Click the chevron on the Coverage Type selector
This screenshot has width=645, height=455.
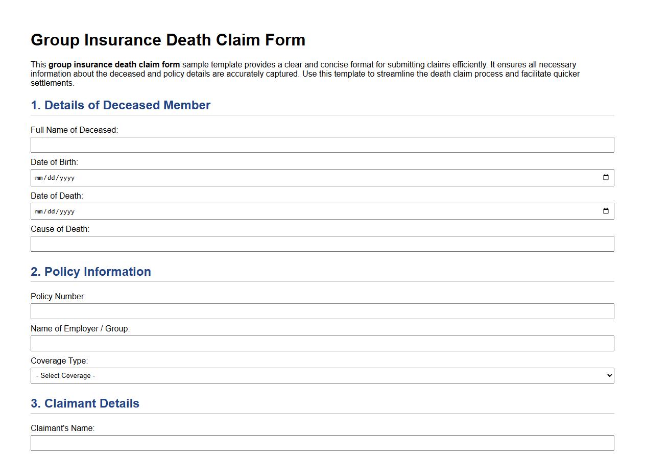609,375
